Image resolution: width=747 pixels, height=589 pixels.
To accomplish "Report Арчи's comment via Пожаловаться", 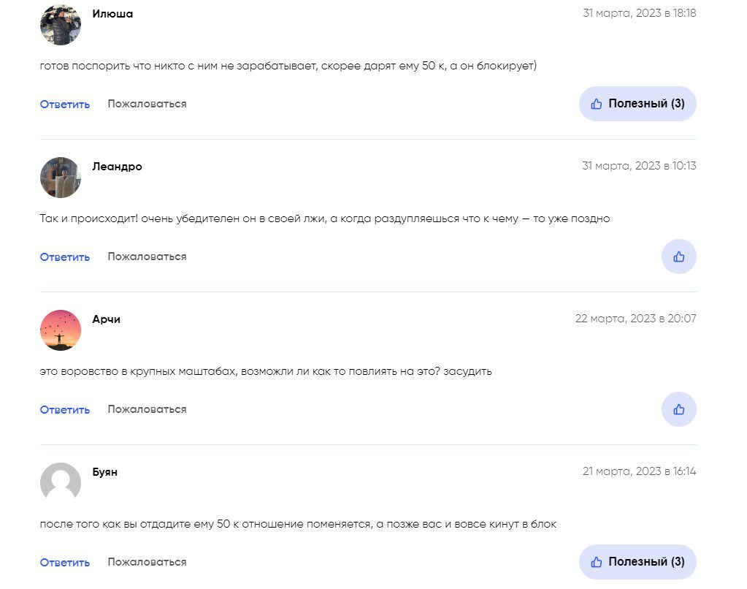I will (x=147, y=409).
